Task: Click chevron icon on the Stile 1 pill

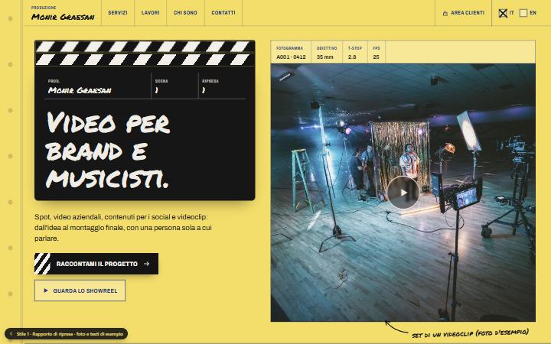Action: coord(11,334)
